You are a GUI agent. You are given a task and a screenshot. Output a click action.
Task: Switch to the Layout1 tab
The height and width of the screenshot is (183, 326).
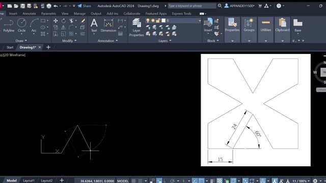(29, 181)
